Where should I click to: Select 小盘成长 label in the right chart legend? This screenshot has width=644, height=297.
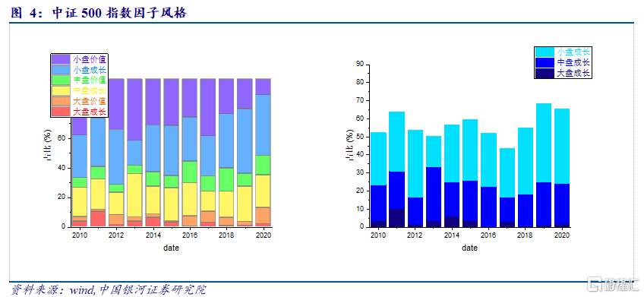(574, 52)
